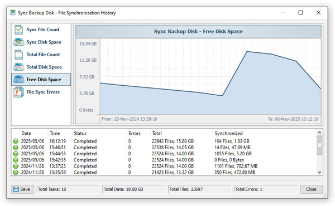
Task: Open the File Sync Errors view
Action: pyautogui.click(x=41, y=92)
